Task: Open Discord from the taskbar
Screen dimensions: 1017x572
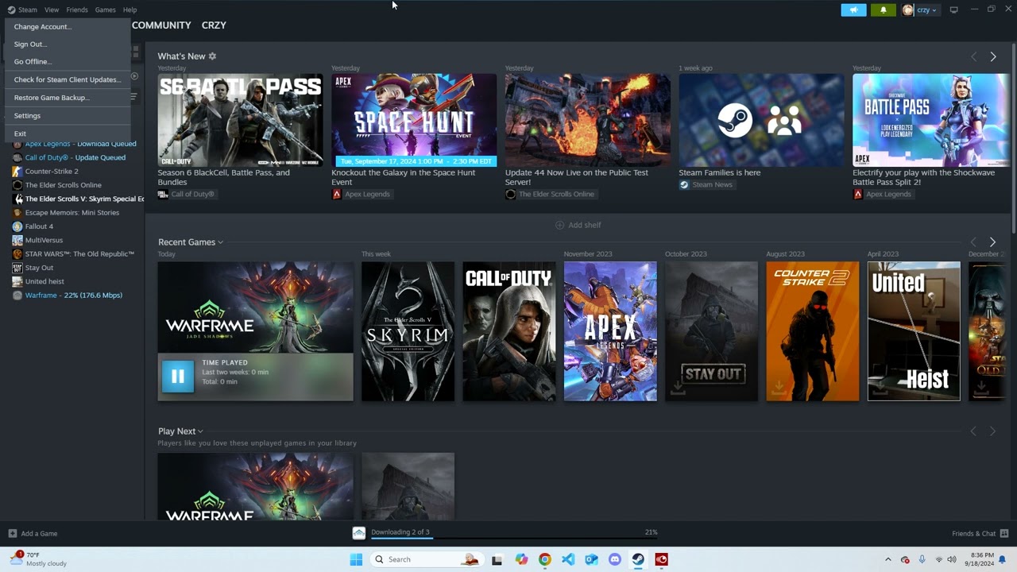Action: pyautogui.click(x=614, y=559)
